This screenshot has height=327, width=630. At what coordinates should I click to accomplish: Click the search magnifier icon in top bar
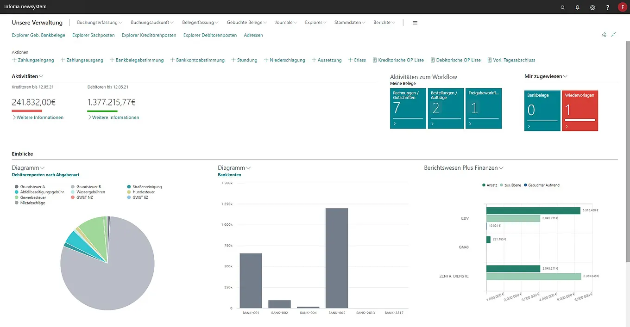tap(563, 7)
